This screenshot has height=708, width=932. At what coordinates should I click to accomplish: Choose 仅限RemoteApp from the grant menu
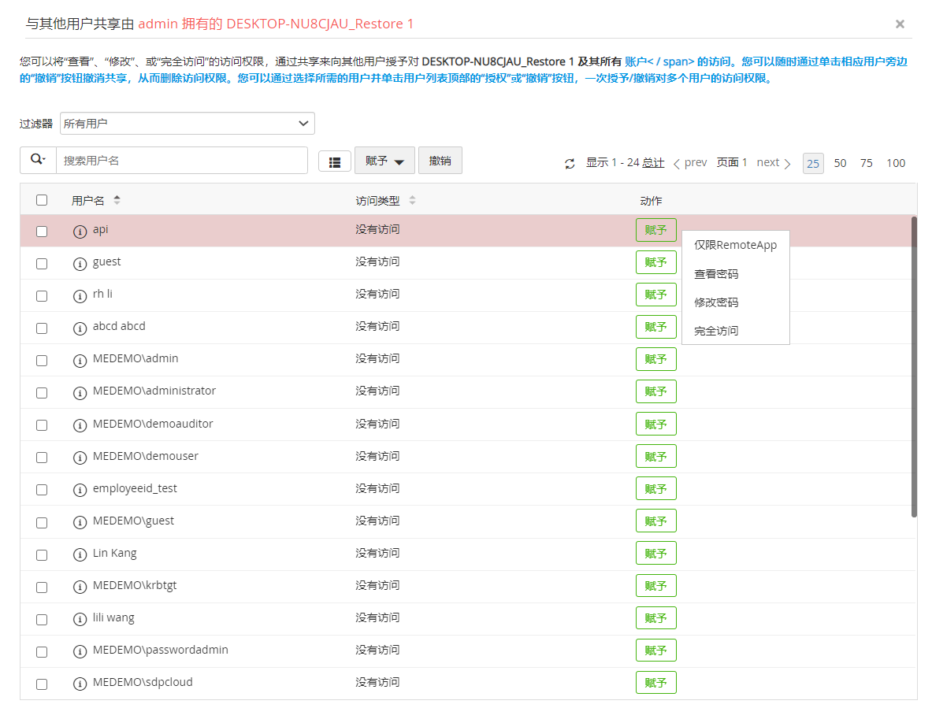point(735,245)
